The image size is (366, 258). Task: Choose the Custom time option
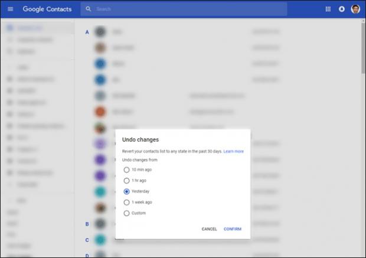[x=126, y=213]
